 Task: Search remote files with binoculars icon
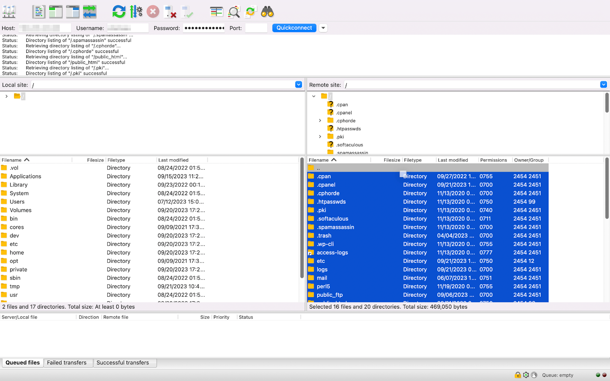click(267, 12)
